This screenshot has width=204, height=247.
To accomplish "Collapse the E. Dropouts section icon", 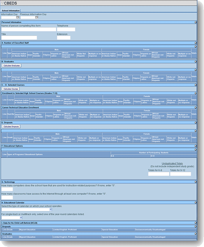I will pos(195,122).
